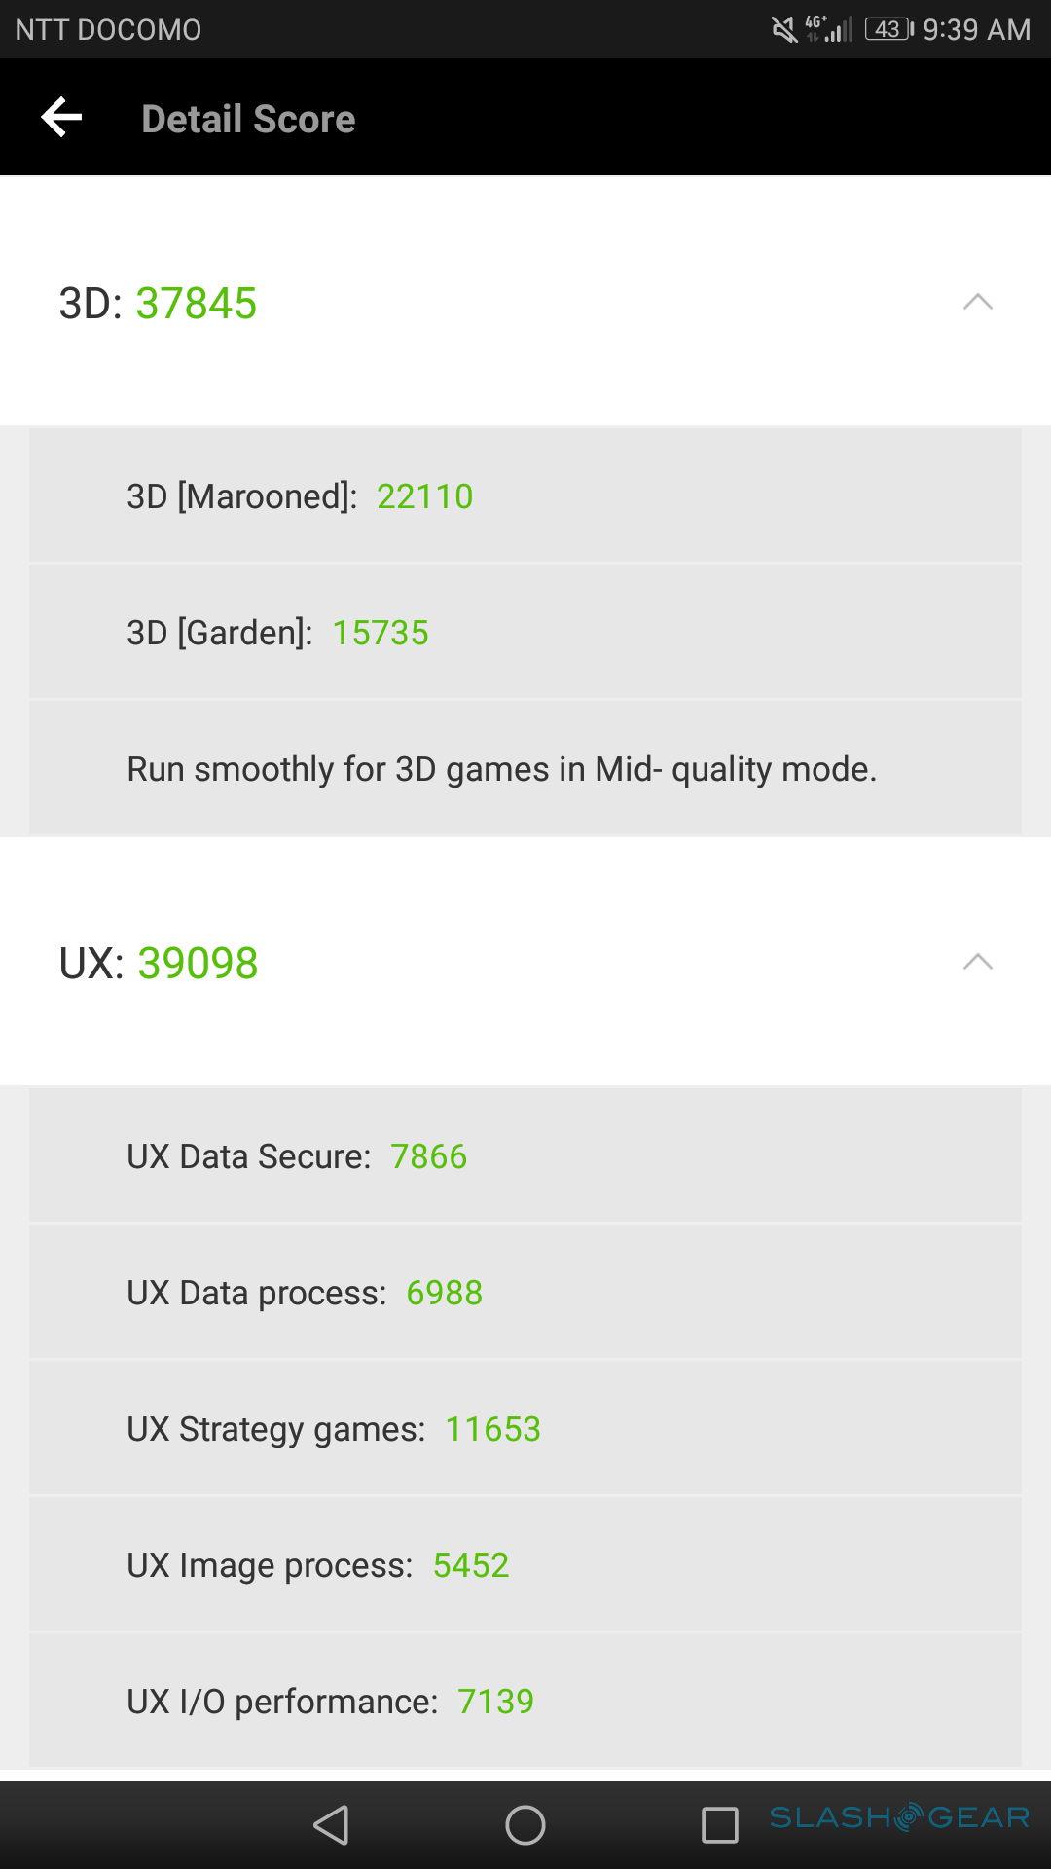Tap the back arrow icon
This screenshot has height=1869, width=1051.
point(61,118)
